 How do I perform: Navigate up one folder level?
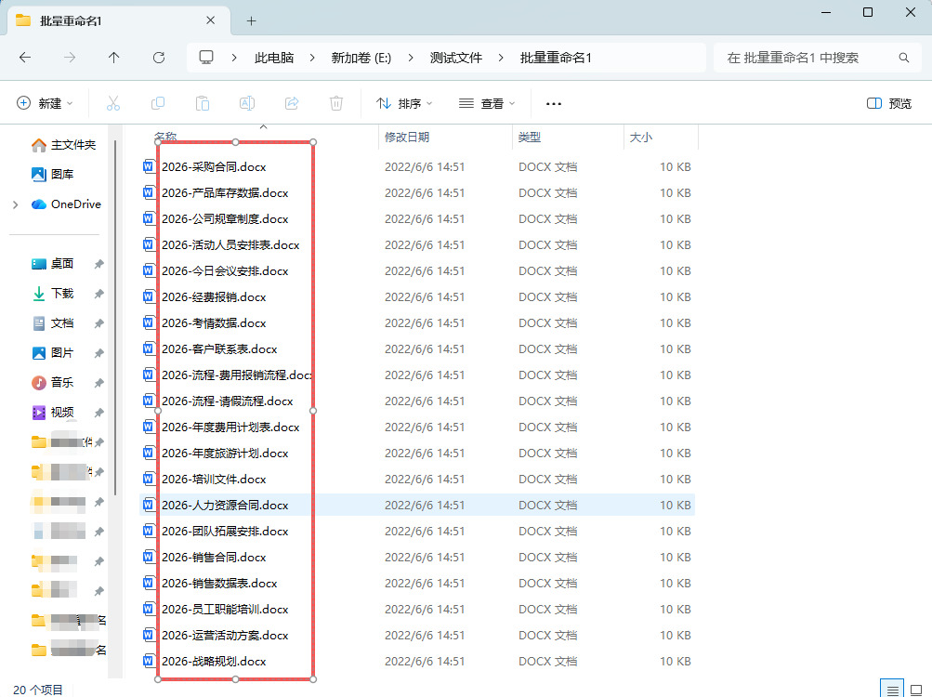click(114, 58)
